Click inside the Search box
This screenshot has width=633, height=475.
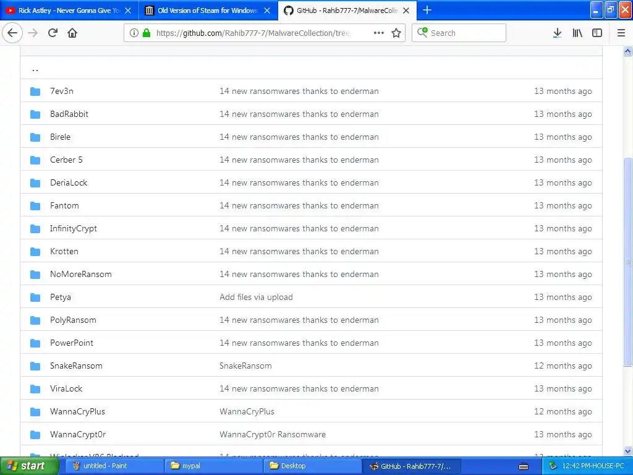459,33
